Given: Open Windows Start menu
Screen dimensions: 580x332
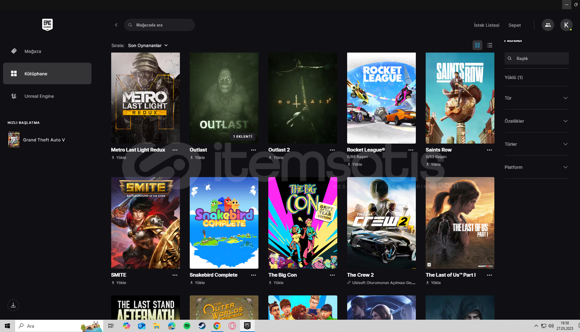Looking at the screenshot, I should tap(7, 326).
